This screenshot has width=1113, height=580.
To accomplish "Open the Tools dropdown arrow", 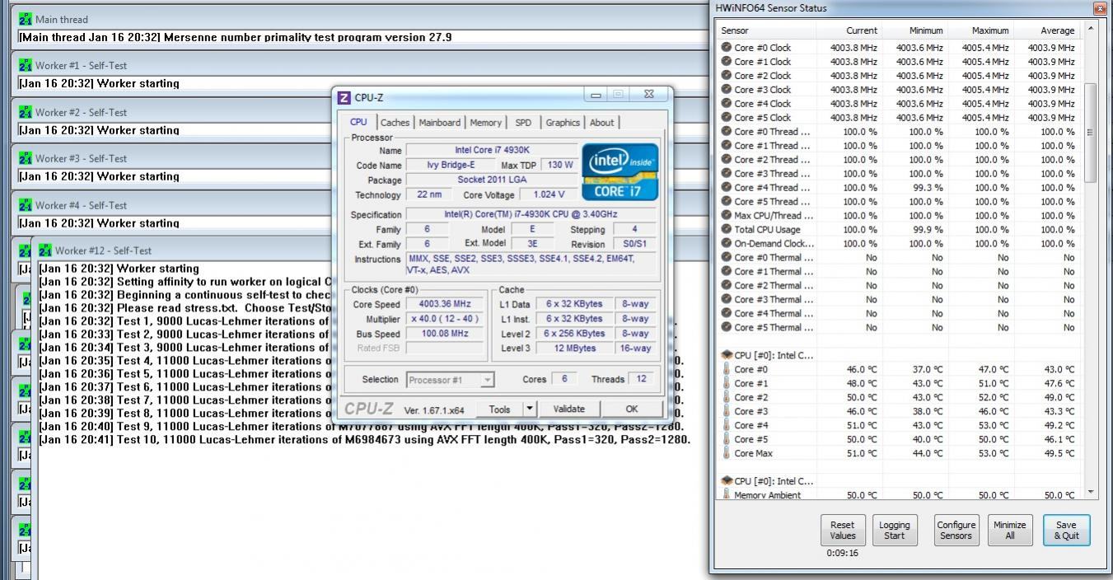I will [530, 409].
